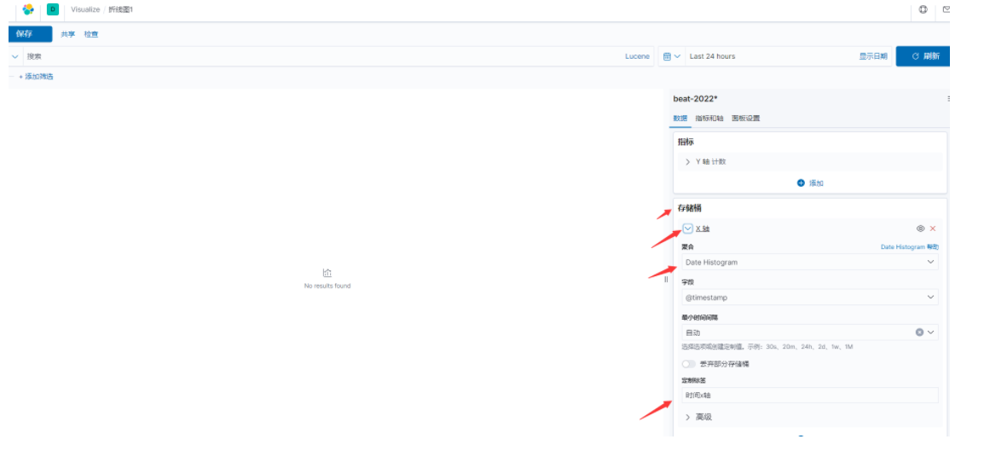Switch to the 面板设置 tab
Image resolution: width=984 pixels, height=474 pixels.
click(x=745, y=118)
